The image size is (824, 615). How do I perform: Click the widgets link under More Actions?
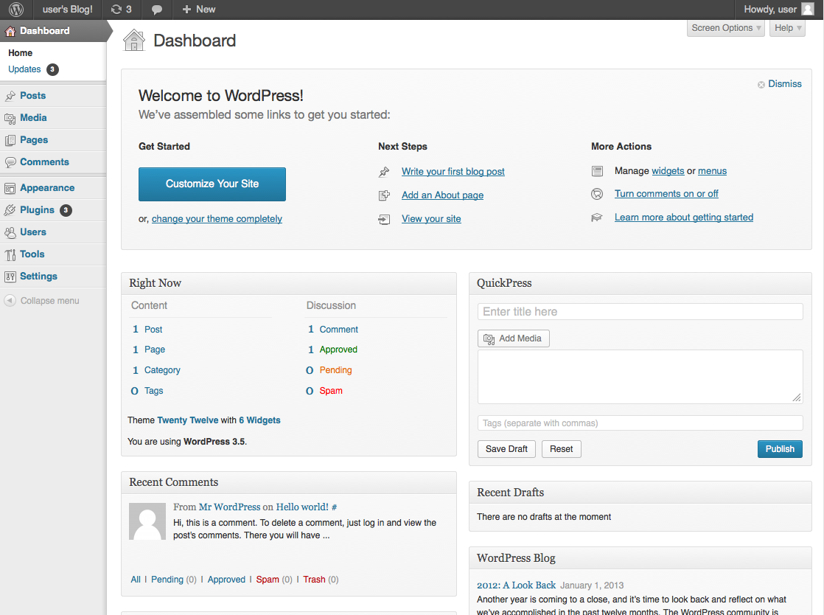[x=668, y=171]
